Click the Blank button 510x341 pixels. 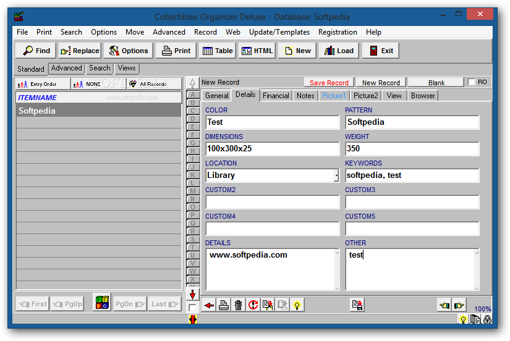pos(436,83)
